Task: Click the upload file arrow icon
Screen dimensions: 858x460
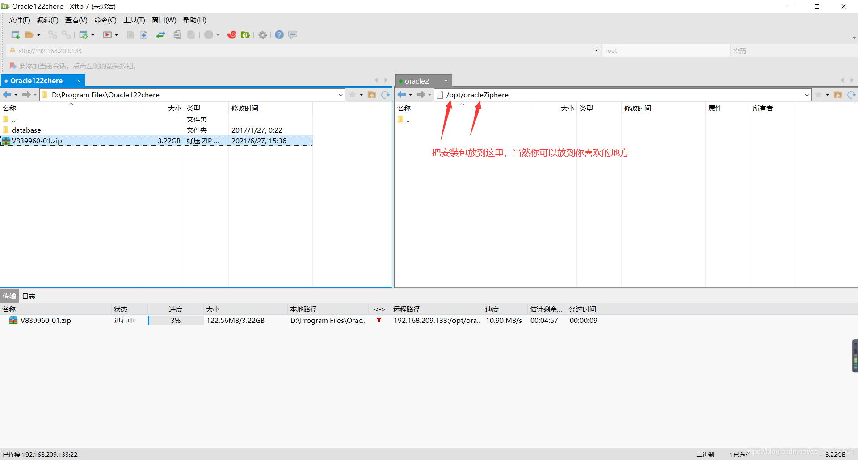Action: pyautogui.click(x=144, y=35)
